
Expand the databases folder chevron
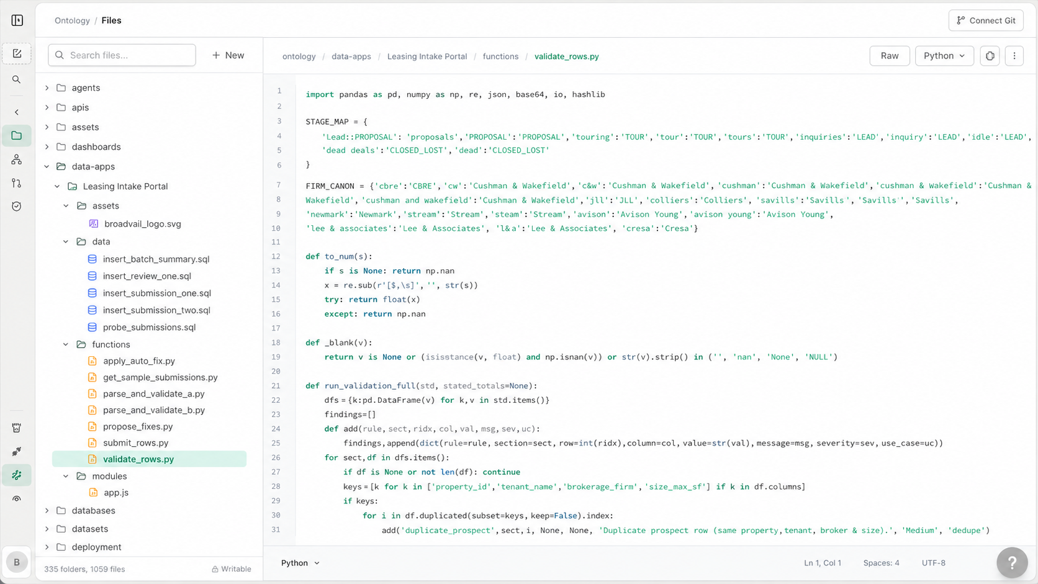click(x=47, y=511)
